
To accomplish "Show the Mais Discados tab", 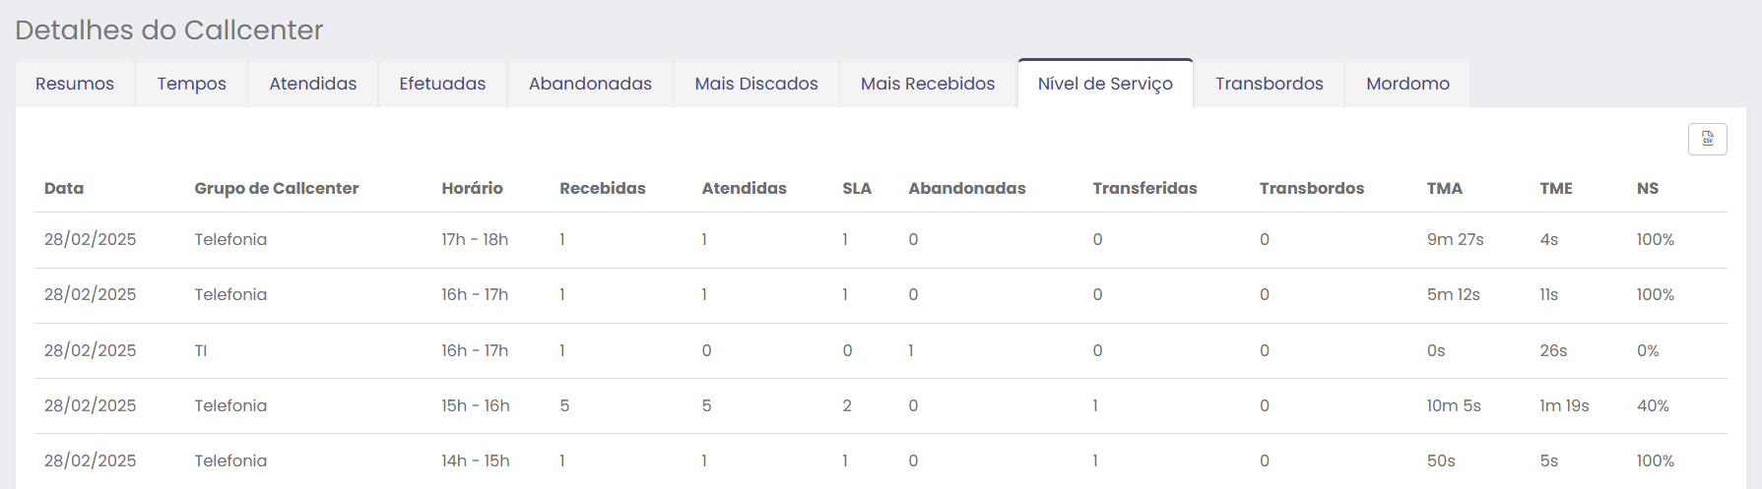I will pos(756,85).
